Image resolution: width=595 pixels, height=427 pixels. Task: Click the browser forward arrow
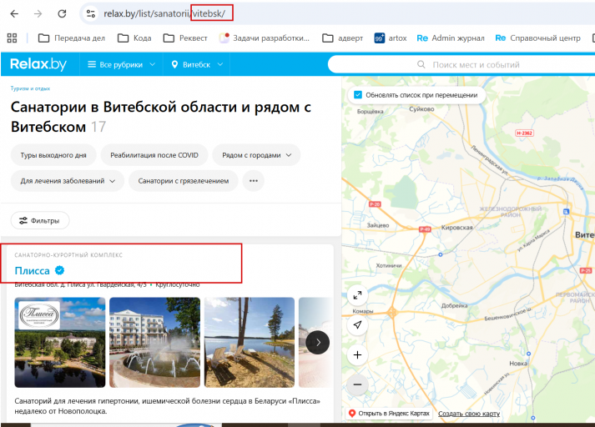pyautogui.click(x=38, y=14)
